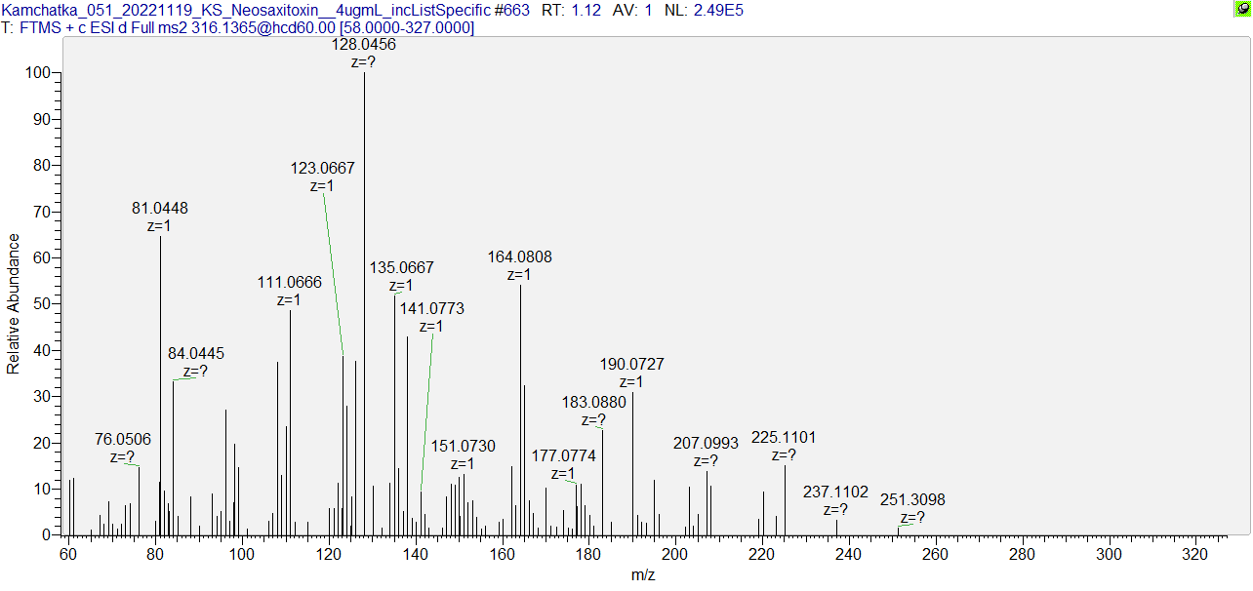The width and height of the screenshot is (1253, 591).
Task: Click the 164.0808 peak label
Action: pos(519,257)
